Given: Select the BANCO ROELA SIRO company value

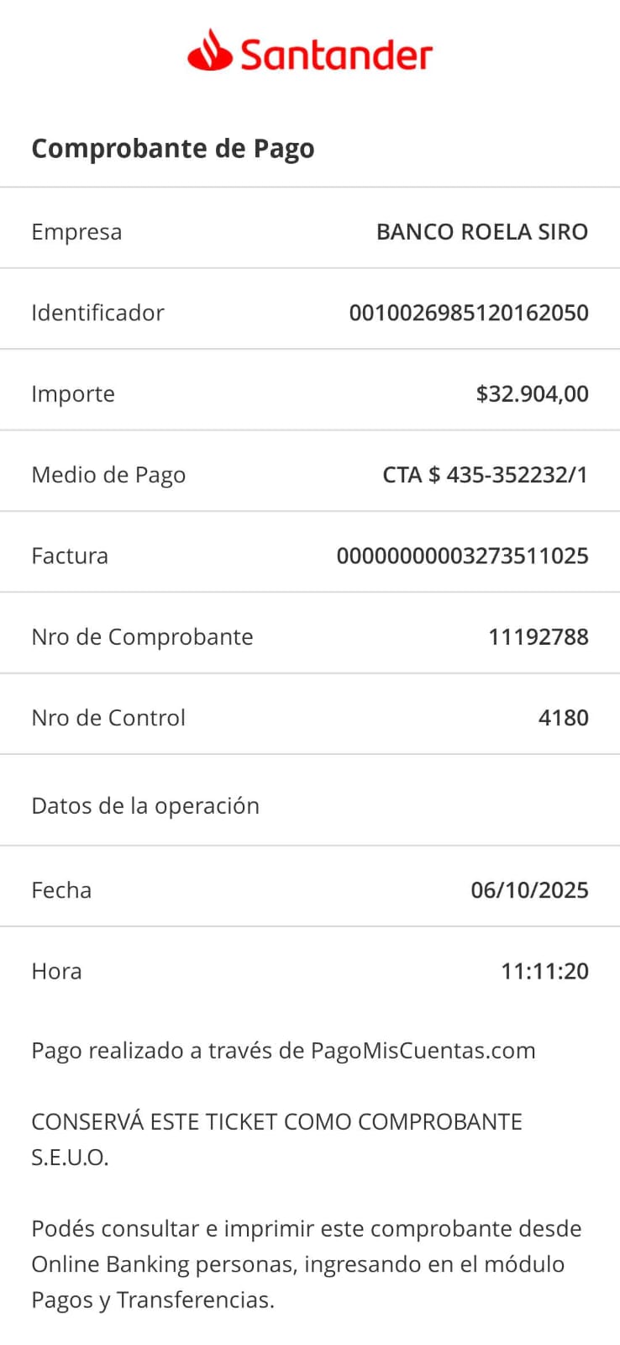Looking at the screenshot, I should click(481, 232).
